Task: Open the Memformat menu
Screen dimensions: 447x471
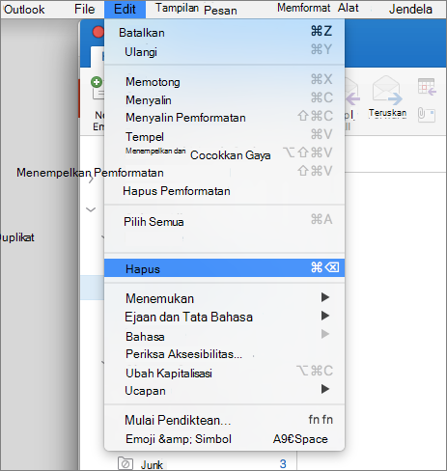Action: [x=304, y=8]
